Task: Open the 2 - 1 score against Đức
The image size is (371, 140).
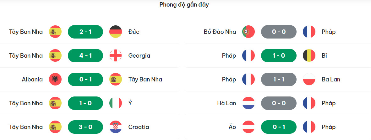Action: (85, 32)
